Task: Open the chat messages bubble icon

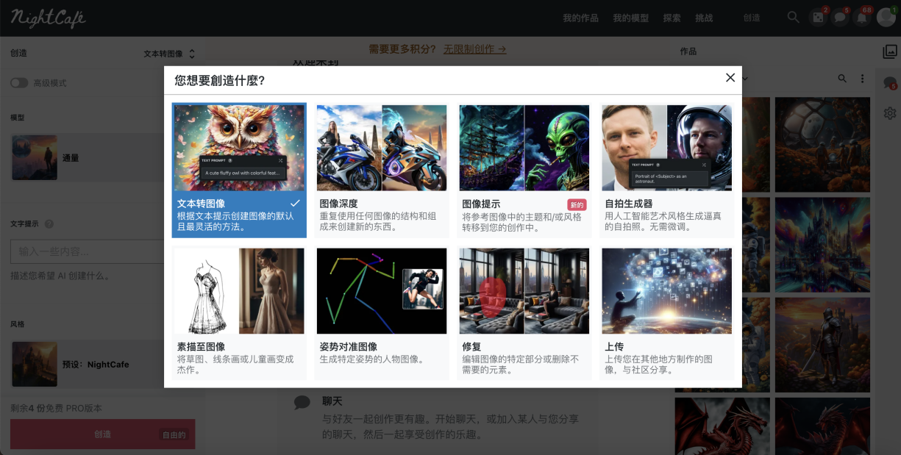Action: tap(840, 16)
